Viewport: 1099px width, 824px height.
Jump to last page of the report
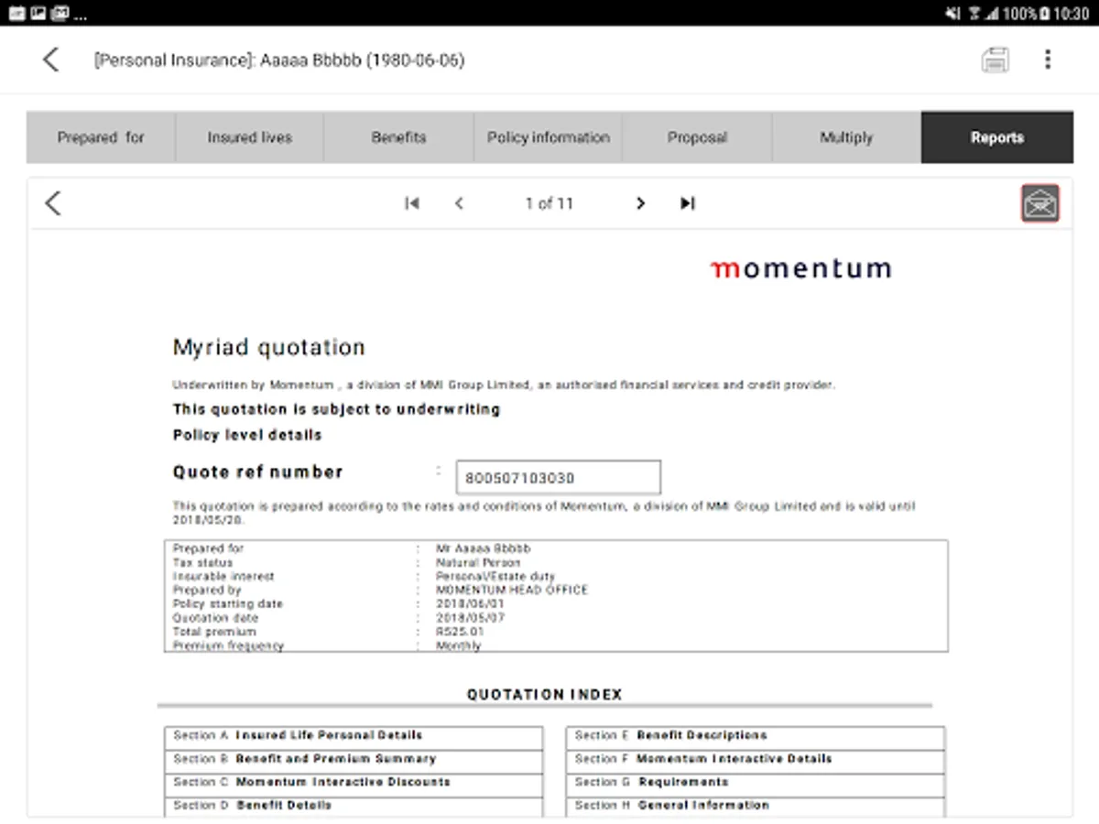click(688, 203)
